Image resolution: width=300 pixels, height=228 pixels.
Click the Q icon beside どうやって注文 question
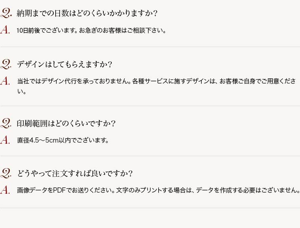pos(6,173)
